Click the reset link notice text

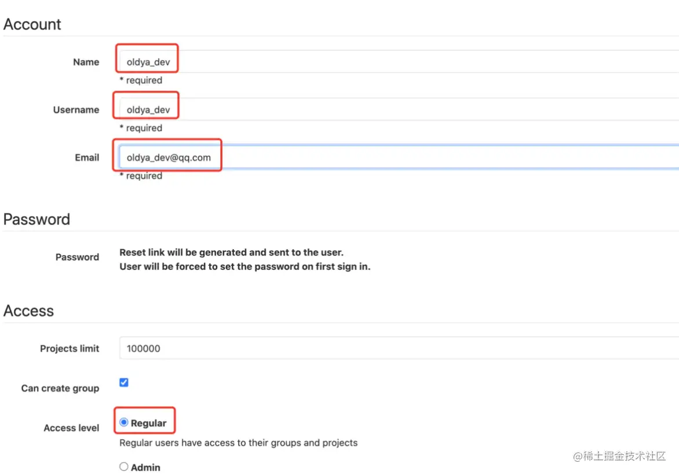(x=231, y=253)
